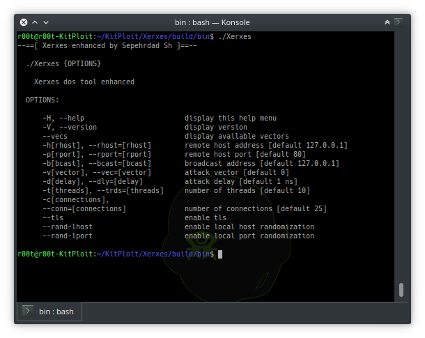Click the '-V, --version' option
This screenshot has width=425, height=338.
[x=70, y=127]
